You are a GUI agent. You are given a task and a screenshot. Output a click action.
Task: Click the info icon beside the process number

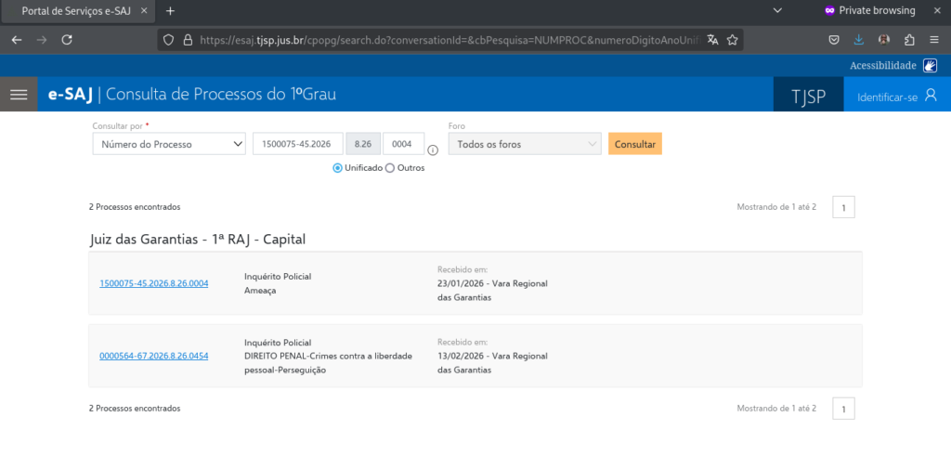(433, 150)
